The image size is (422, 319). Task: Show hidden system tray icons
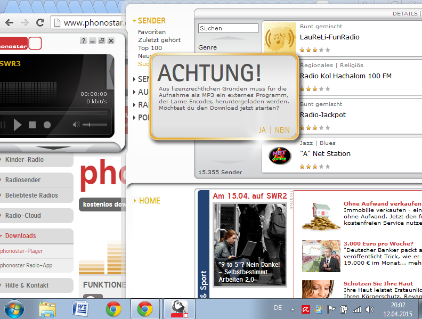coord(293,309)
